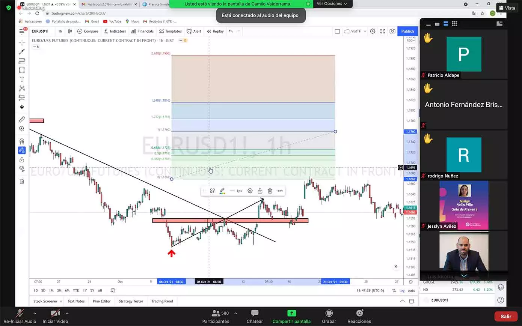Screen dimensions: 522x326
Task: Open the Text Notes tab
Action: (76, 301)
